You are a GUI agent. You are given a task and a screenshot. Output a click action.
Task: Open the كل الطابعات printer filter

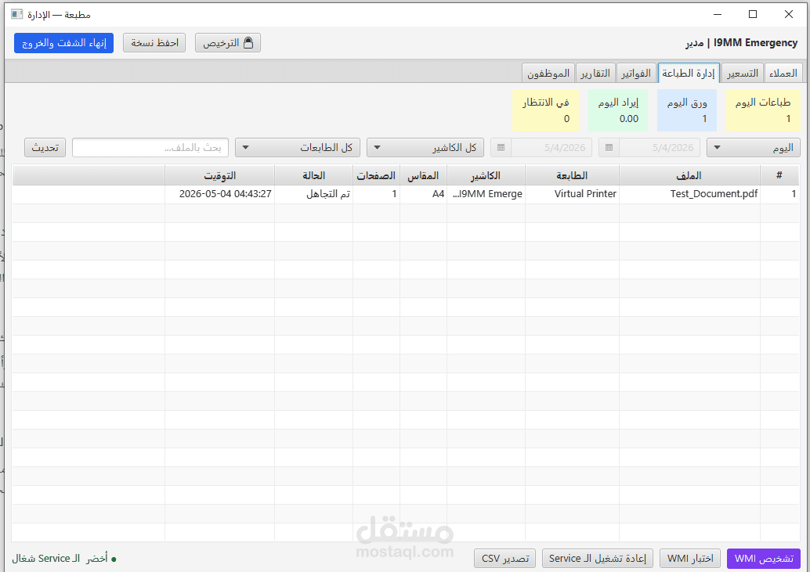click(x=298, y=148)
